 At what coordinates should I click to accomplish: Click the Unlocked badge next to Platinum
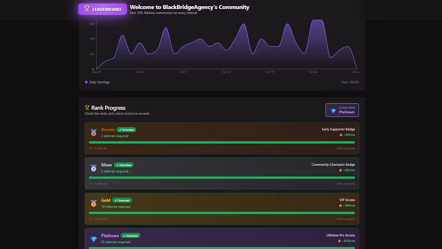(x=131, y=236)
